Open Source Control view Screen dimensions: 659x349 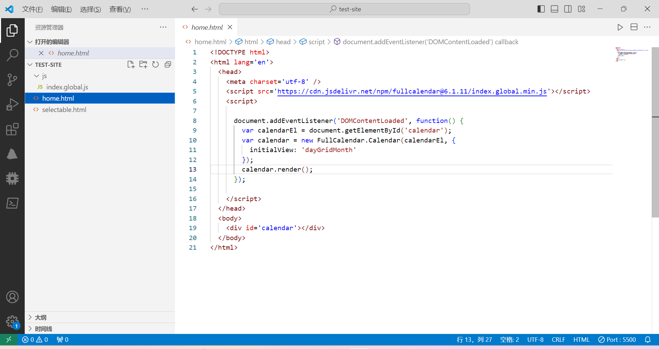point(12,79)
